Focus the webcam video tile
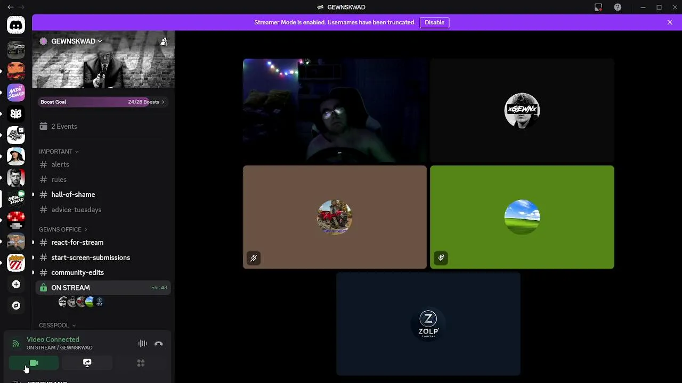Image resolution: width=682 pixels, height=383 pixels. click(335, 110)
